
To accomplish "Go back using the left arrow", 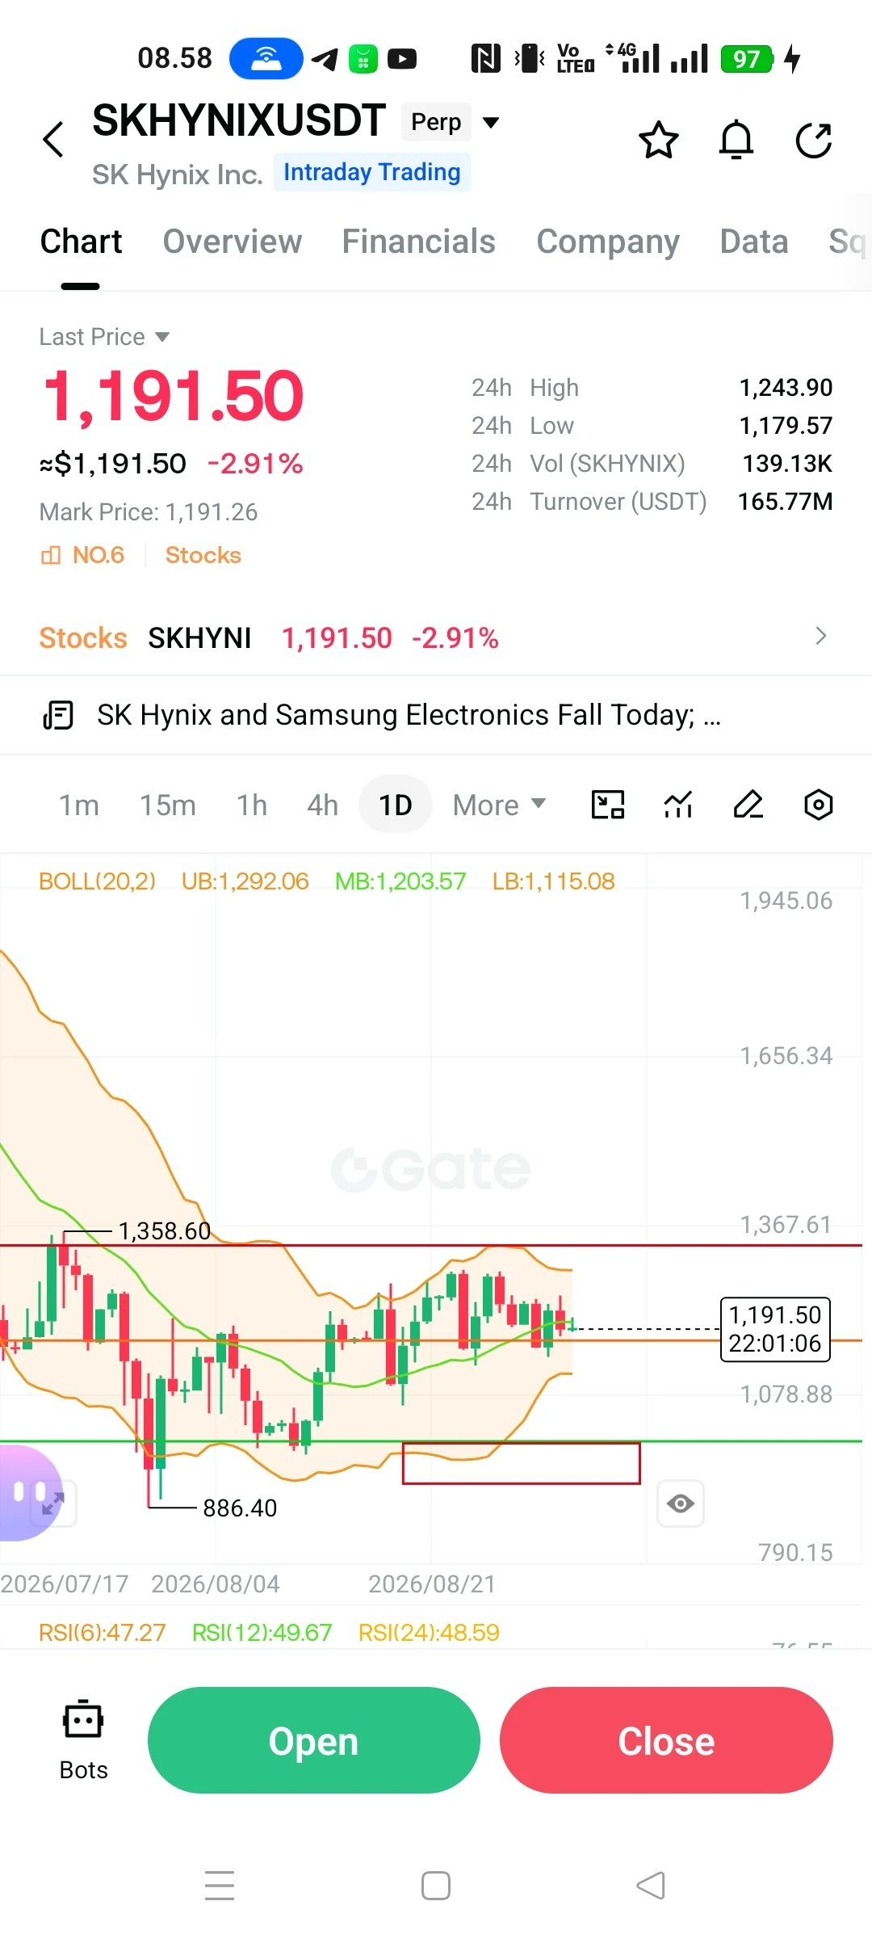I will 53,140.
